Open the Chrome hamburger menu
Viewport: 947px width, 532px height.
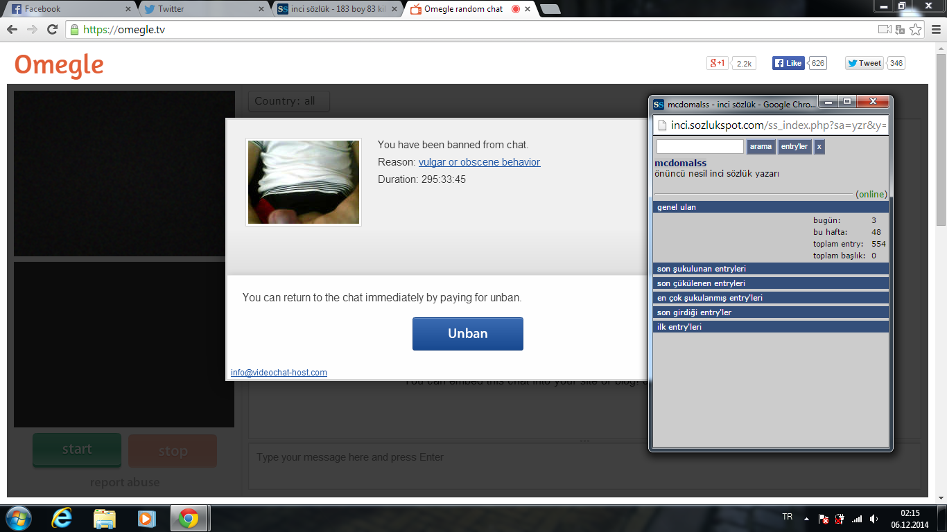[x=934, y=30]
